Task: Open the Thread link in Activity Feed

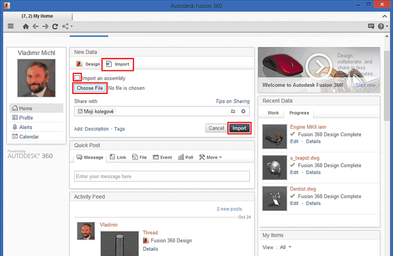Action: 150,233
